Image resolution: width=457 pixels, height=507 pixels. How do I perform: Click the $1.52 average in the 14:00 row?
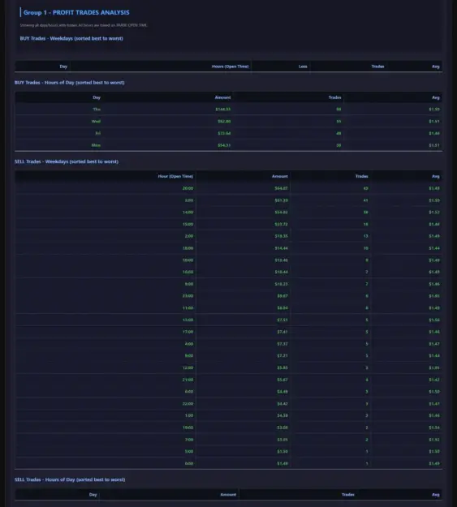434,212
